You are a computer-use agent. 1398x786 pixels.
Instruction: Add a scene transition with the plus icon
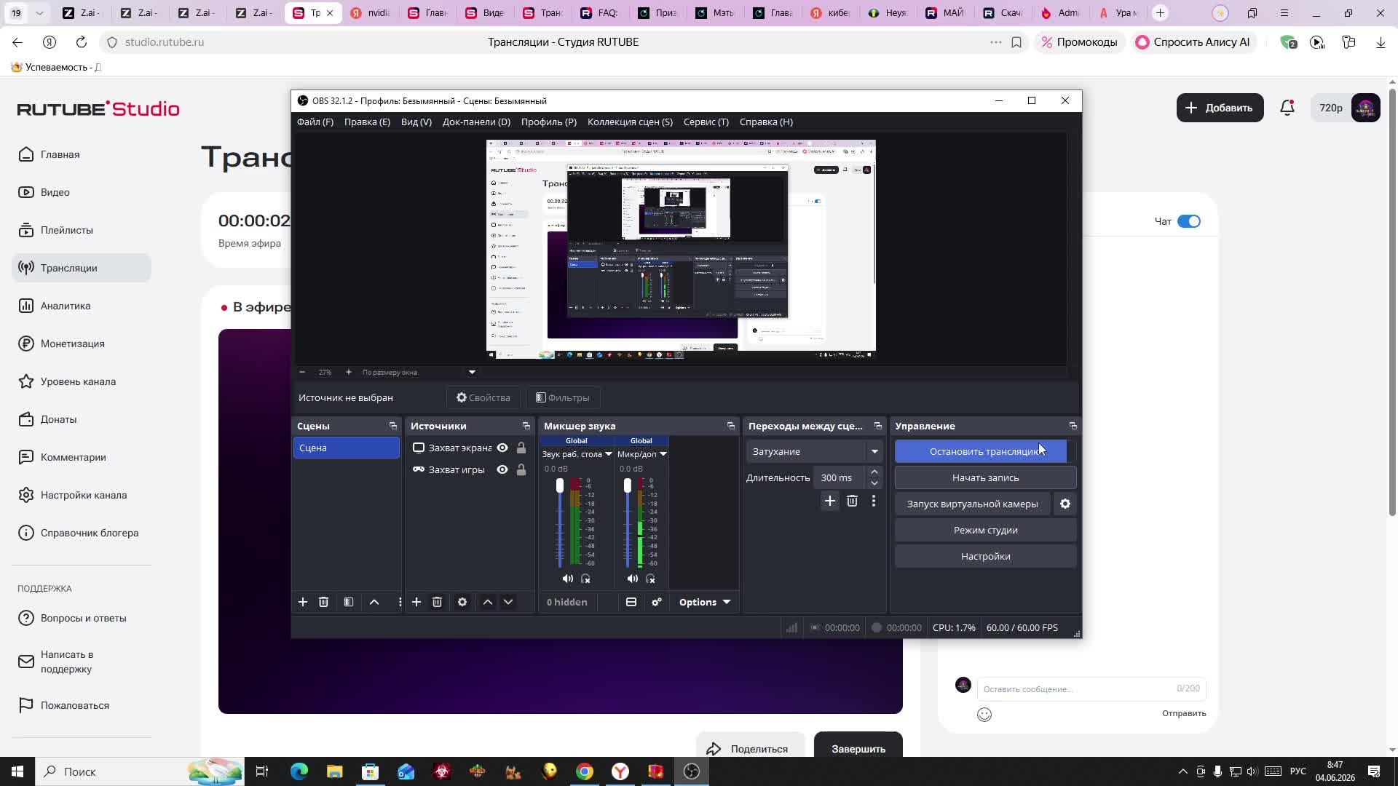pyautogui.click(x=830, y=501)
